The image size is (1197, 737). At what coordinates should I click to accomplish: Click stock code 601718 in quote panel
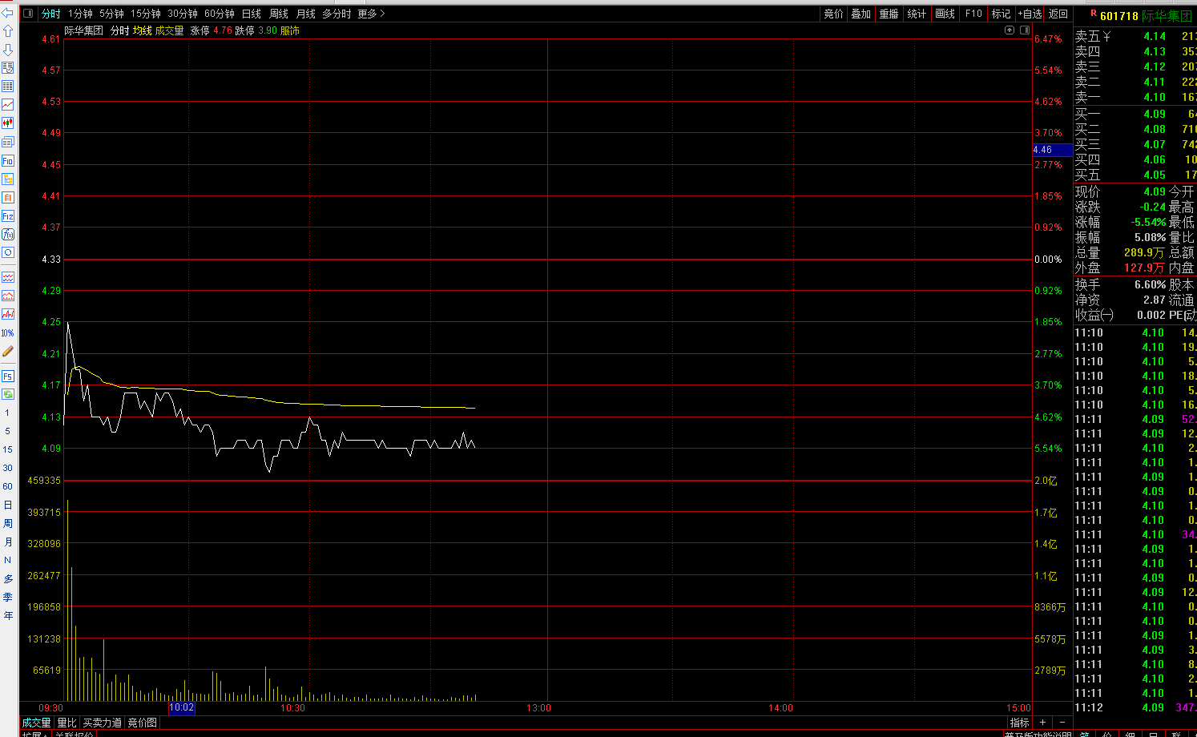click(x=1119, y=16)
